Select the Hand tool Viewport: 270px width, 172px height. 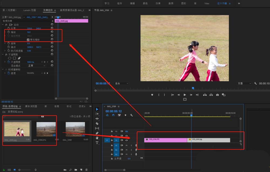97,138
